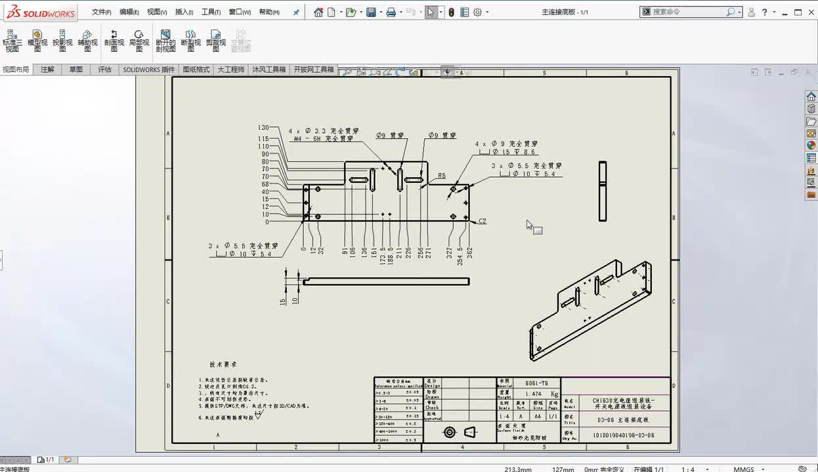Switch to the 注解 (Annotation) tab
The height and width of the screenshot is (472, 818).
pyautogui.click(x=47, y=69)
